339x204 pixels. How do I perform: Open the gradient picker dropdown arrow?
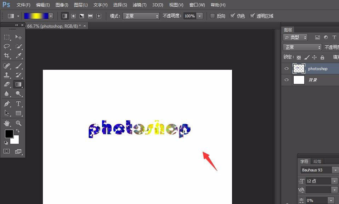51,16
